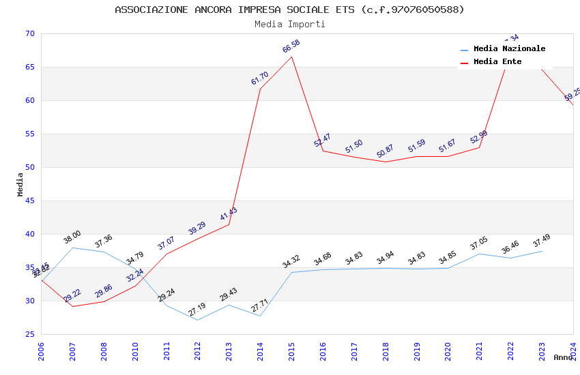Click the 61.70 data label
Screen dimensions: 580x375
(260, 78)
